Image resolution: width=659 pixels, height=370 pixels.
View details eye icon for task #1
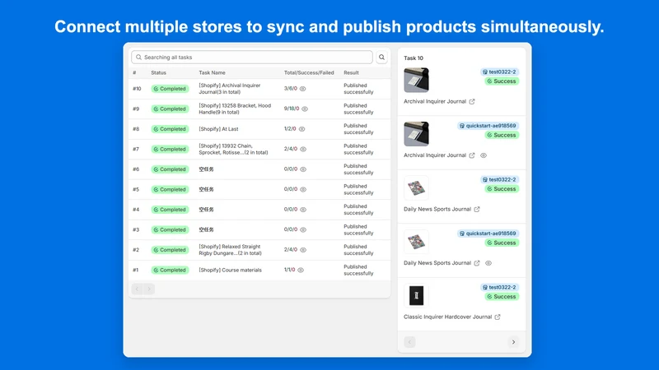point(301,270)
